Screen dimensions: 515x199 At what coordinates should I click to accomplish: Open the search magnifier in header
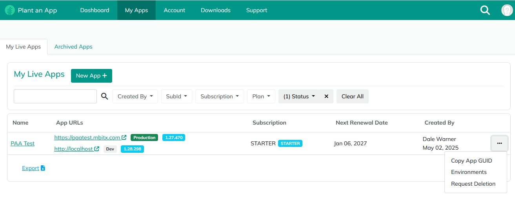coord(485,10)
